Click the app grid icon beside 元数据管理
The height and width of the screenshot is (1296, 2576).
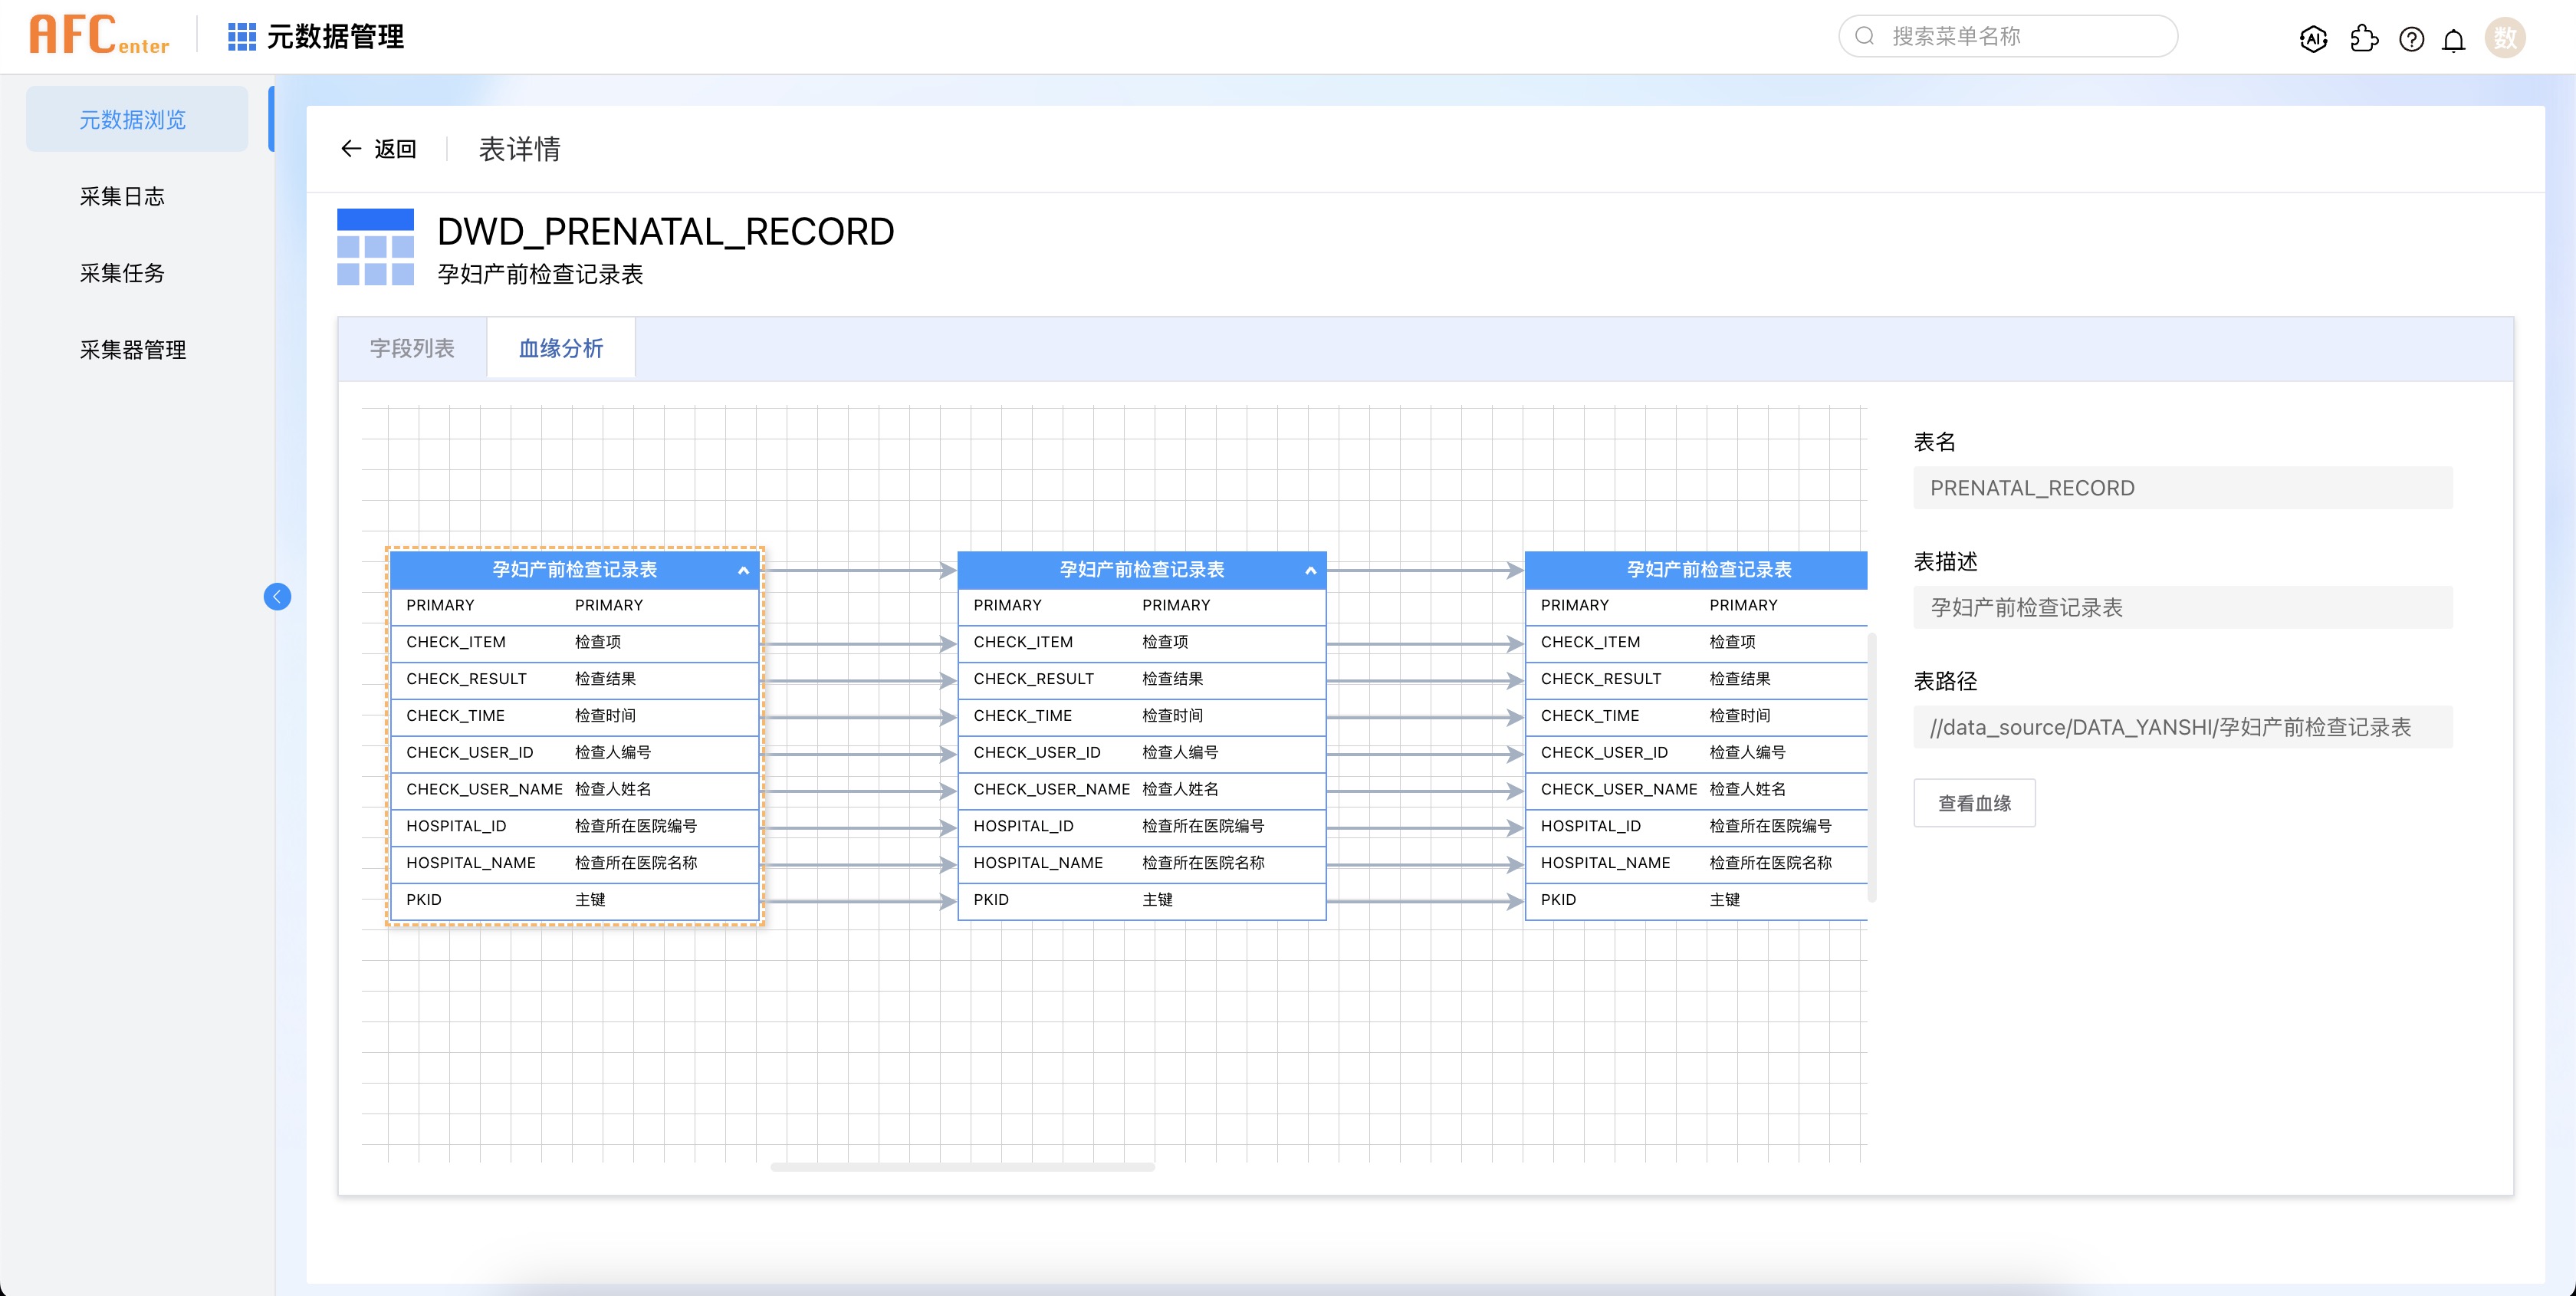coord(241,37)
